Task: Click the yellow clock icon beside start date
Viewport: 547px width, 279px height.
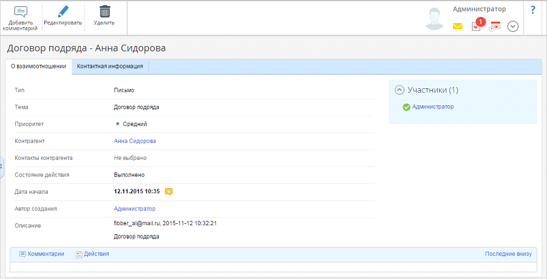Action: pos(169,191)
